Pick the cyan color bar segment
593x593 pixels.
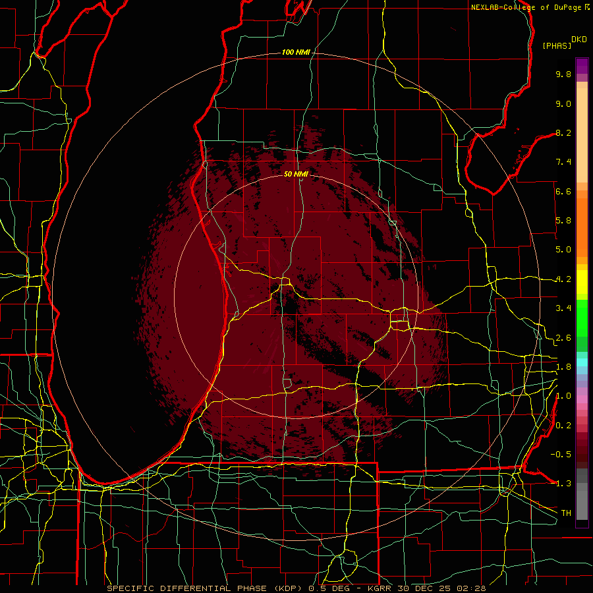[582, 362]
